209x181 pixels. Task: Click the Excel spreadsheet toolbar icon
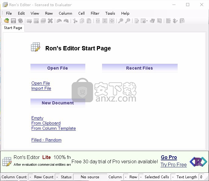pyautogui.click(x=182, y=21)
